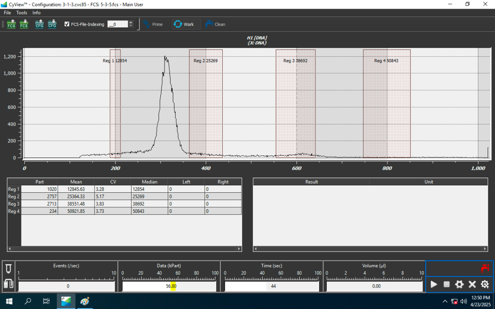The width and height of the screenshot is (495, 309).
Task: Click the Unit column header
Action: [429, 182]
